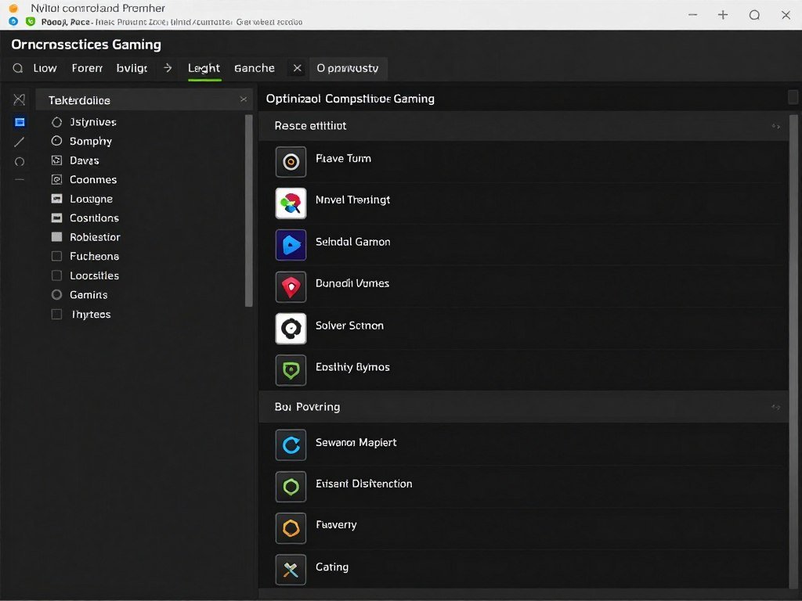Switch to the Ganche tab

coord(254,68)
